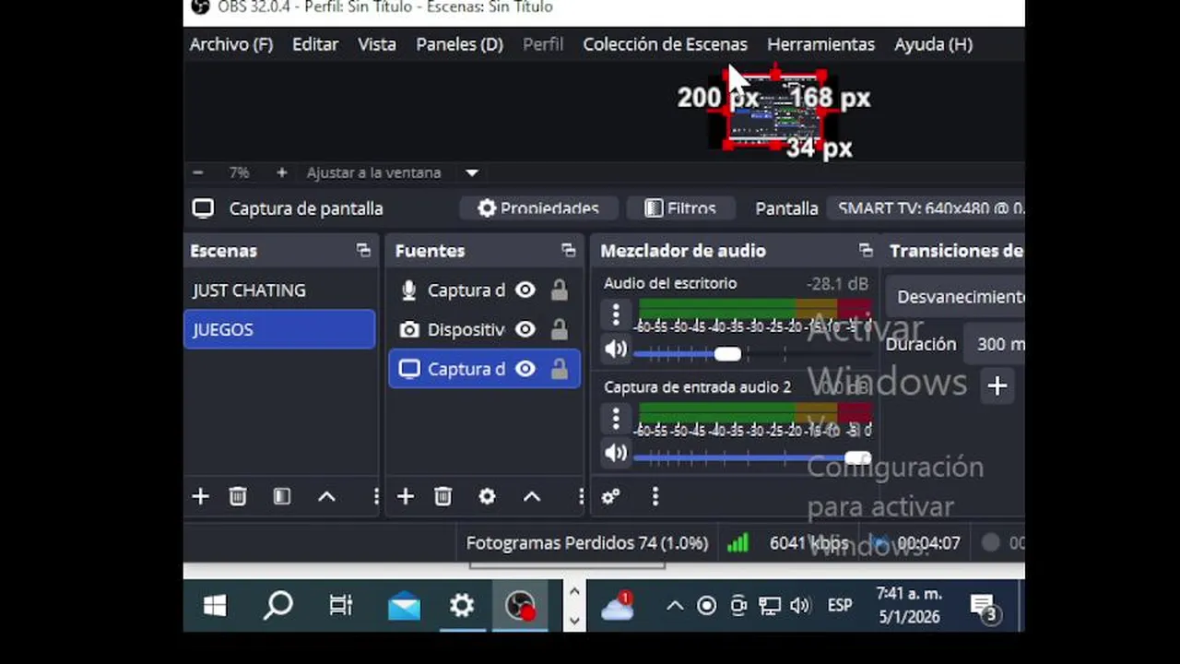Open Fuentes panel more options

coord(580,496)
